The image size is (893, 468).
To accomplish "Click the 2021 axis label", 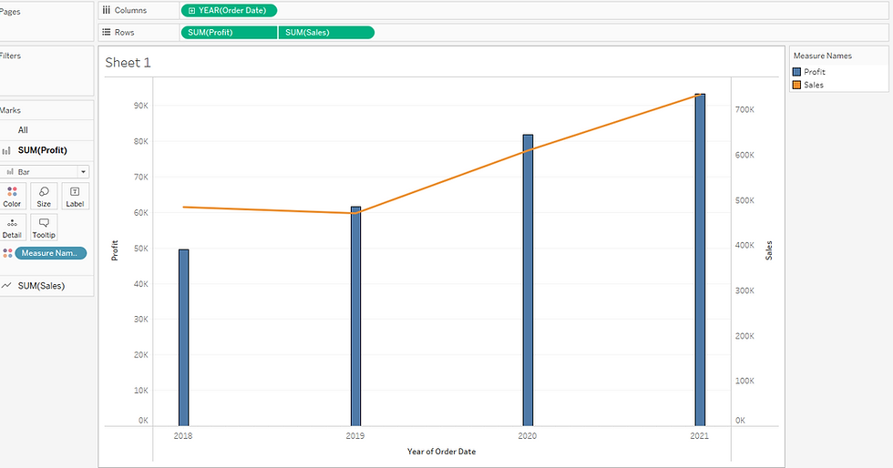I will pyautogui.click(x=700, y=435).
